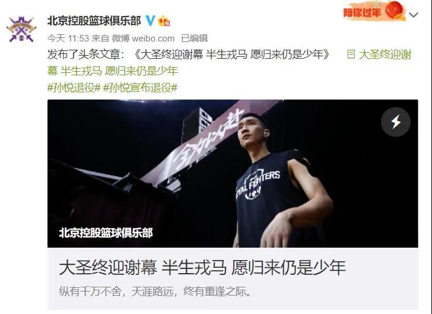The width and height of the screenshot is (432, 314).
Task: Expand the post options chevron menu
Action: coord(414,15)
